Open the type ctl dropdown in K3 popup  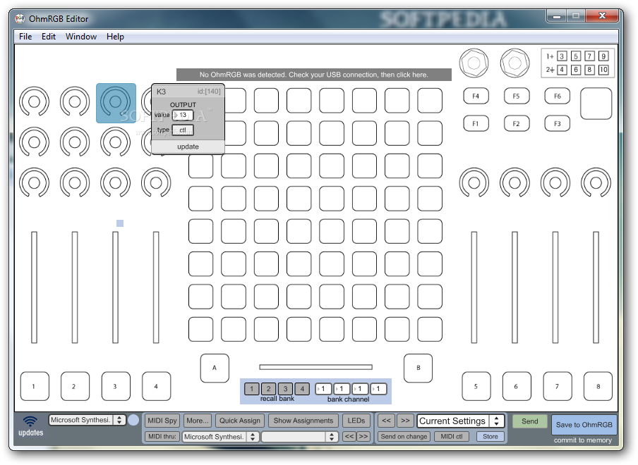pyautogui.click(x=183, y=130)
